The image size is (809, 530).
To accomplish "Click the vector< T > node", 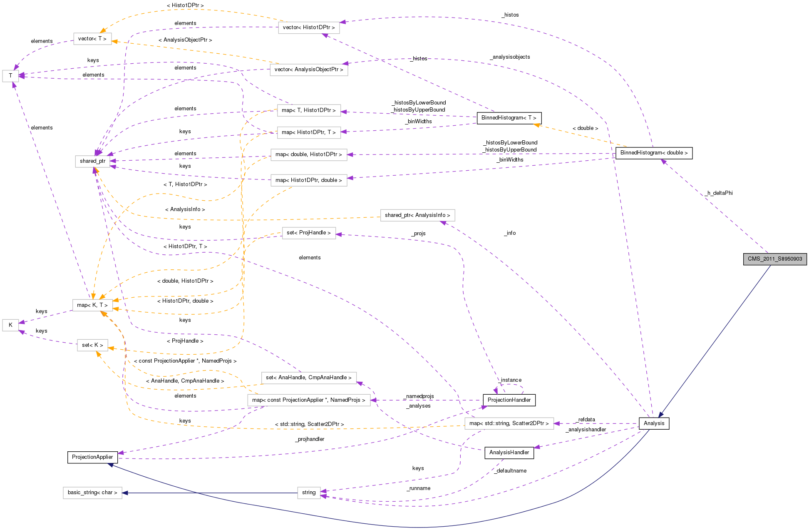I will [x=92, y=39].
